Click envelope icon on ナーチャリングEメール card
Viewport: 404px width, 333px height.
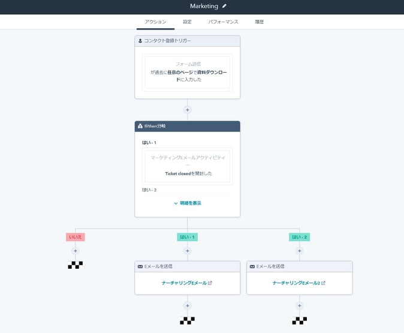pyautogui.click(x=140, y=266)
